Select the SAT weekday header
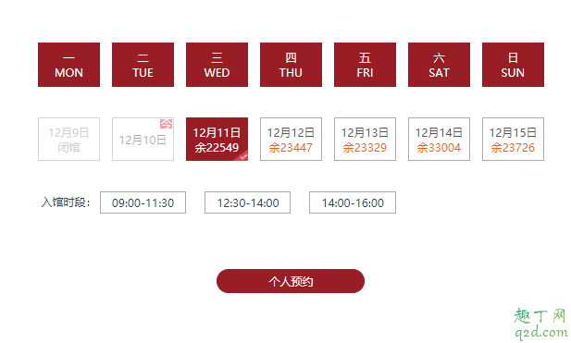The height and width of the screenshot is (343, 571). pos(440,65)
